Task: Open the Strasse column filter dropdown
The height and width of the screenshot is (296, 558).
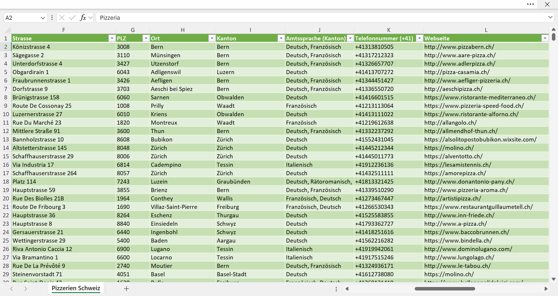Action: point(112,38)
